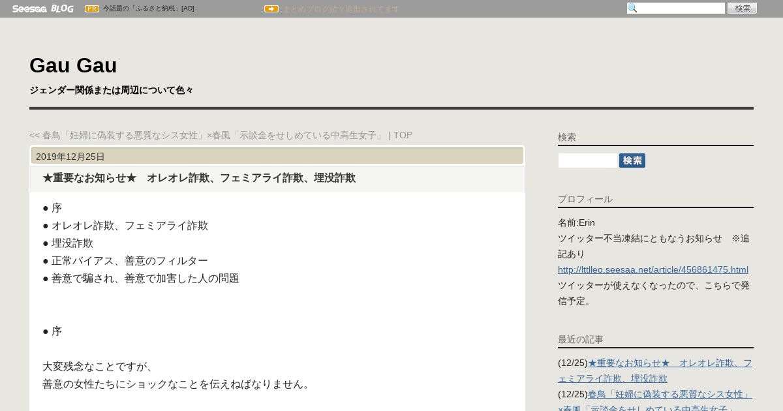
Task: Click table of contents line オレオレ詐欺、フェミアライ詐欺
Action: point(125,226)
